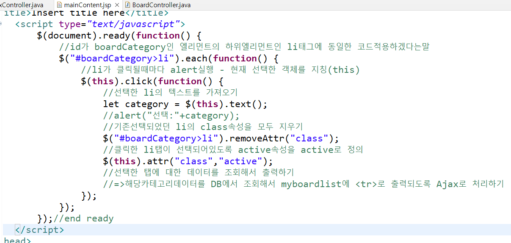Click the comment mentioning alert실행 and 지칭(this)

tap(220, 70)
